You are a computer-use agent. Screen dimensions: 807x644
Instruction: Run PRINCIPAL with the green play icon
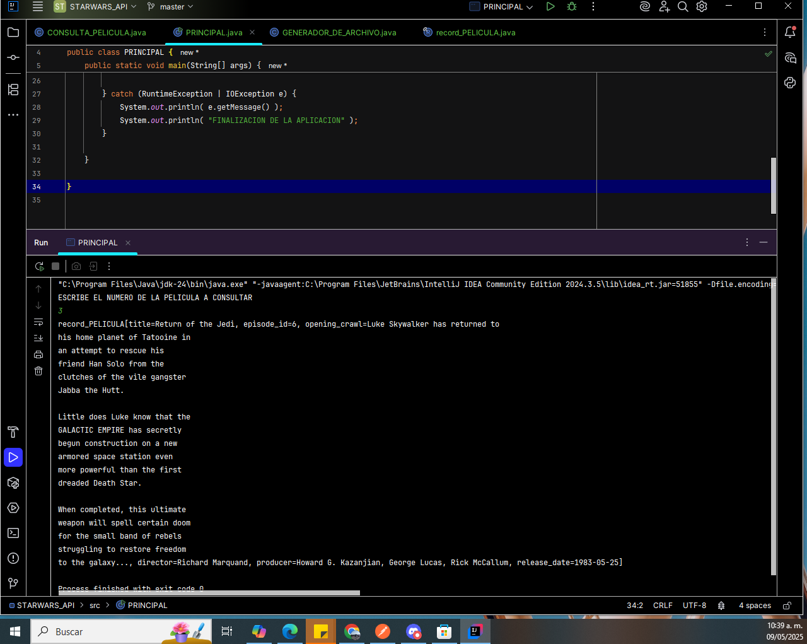(x=550, y=6)
